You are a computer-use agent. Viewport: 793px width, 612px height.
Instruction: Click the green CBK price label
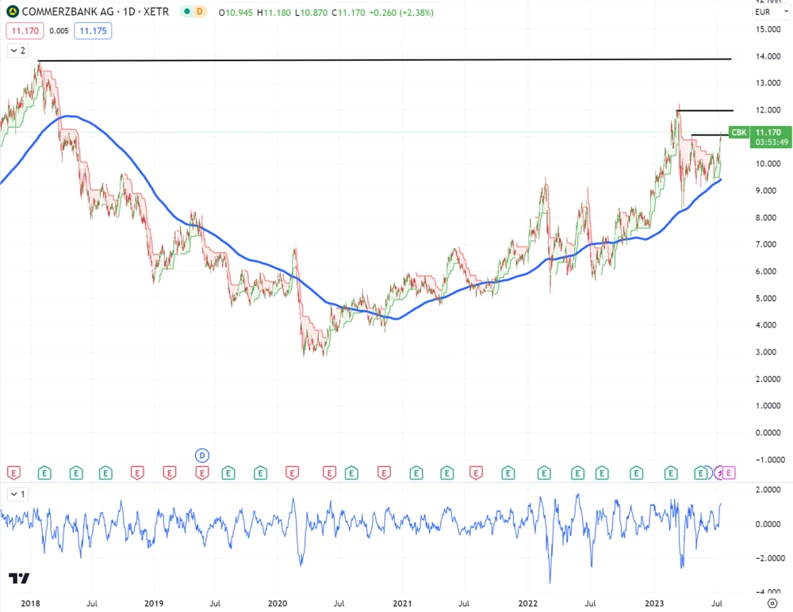738,132
